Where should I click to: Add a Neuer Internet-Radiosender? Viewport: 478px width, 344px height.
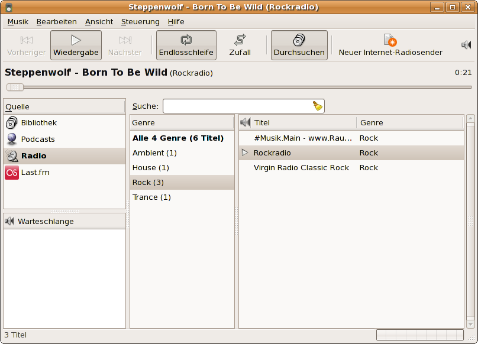390,46
